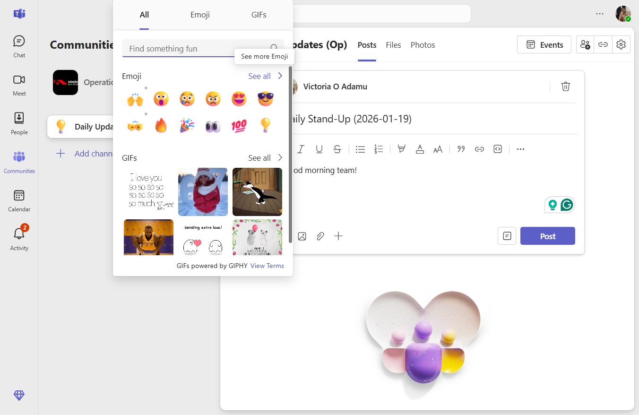Click the premium diamond icon in the sidebar
The height and width of the screenshot is (415, 639).
19,396
